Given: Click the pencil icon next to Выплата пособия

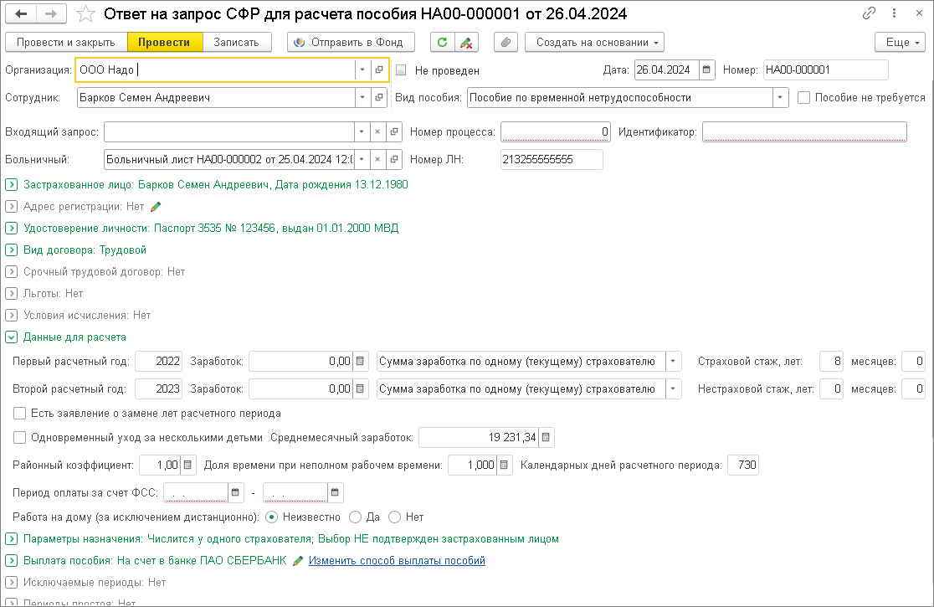Looking at the screenshot, I should pos(298,561).
